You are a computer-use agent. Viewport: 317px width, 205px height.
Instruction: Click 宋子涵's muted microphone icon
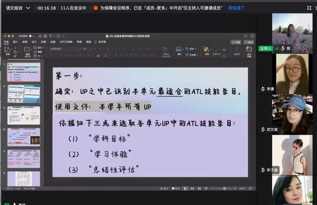[263, 170]
